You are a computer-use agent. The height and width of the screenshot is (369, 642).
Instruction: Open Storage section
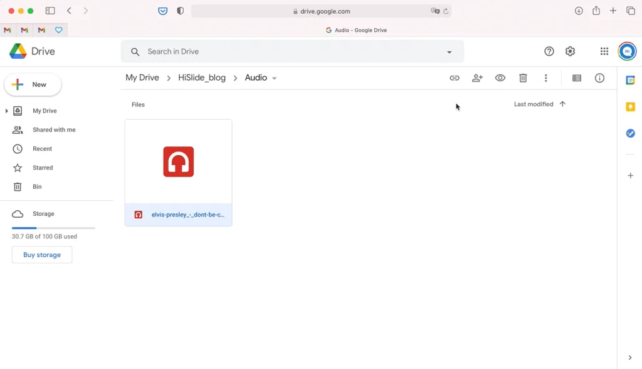[x=43, y=214]
